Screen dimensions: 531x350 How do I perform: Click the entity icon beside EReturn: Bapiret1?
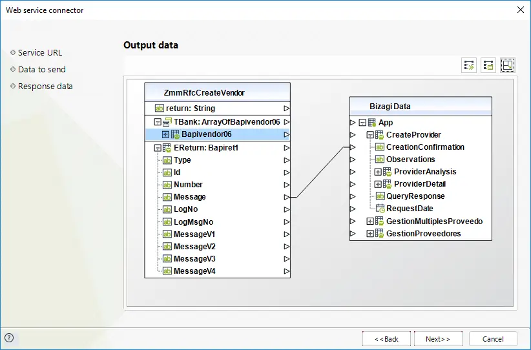(167, 148)
